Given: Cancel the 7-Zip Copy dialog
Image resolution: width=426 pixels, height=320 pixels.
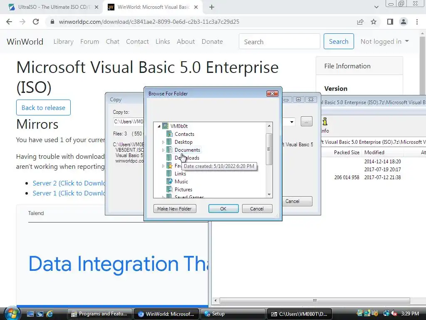Looking at the screenshot, I should tap(296, 201).
